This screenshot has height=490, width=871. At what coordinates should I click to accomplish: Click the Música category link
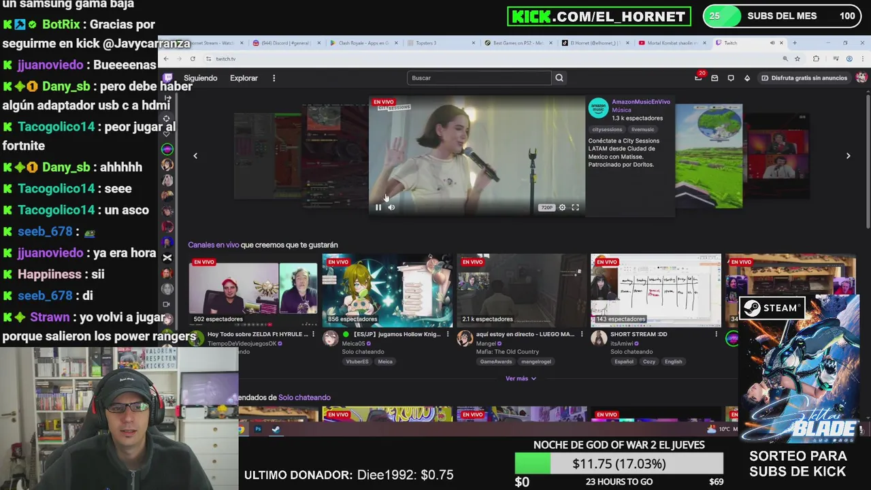pos(621,110)
